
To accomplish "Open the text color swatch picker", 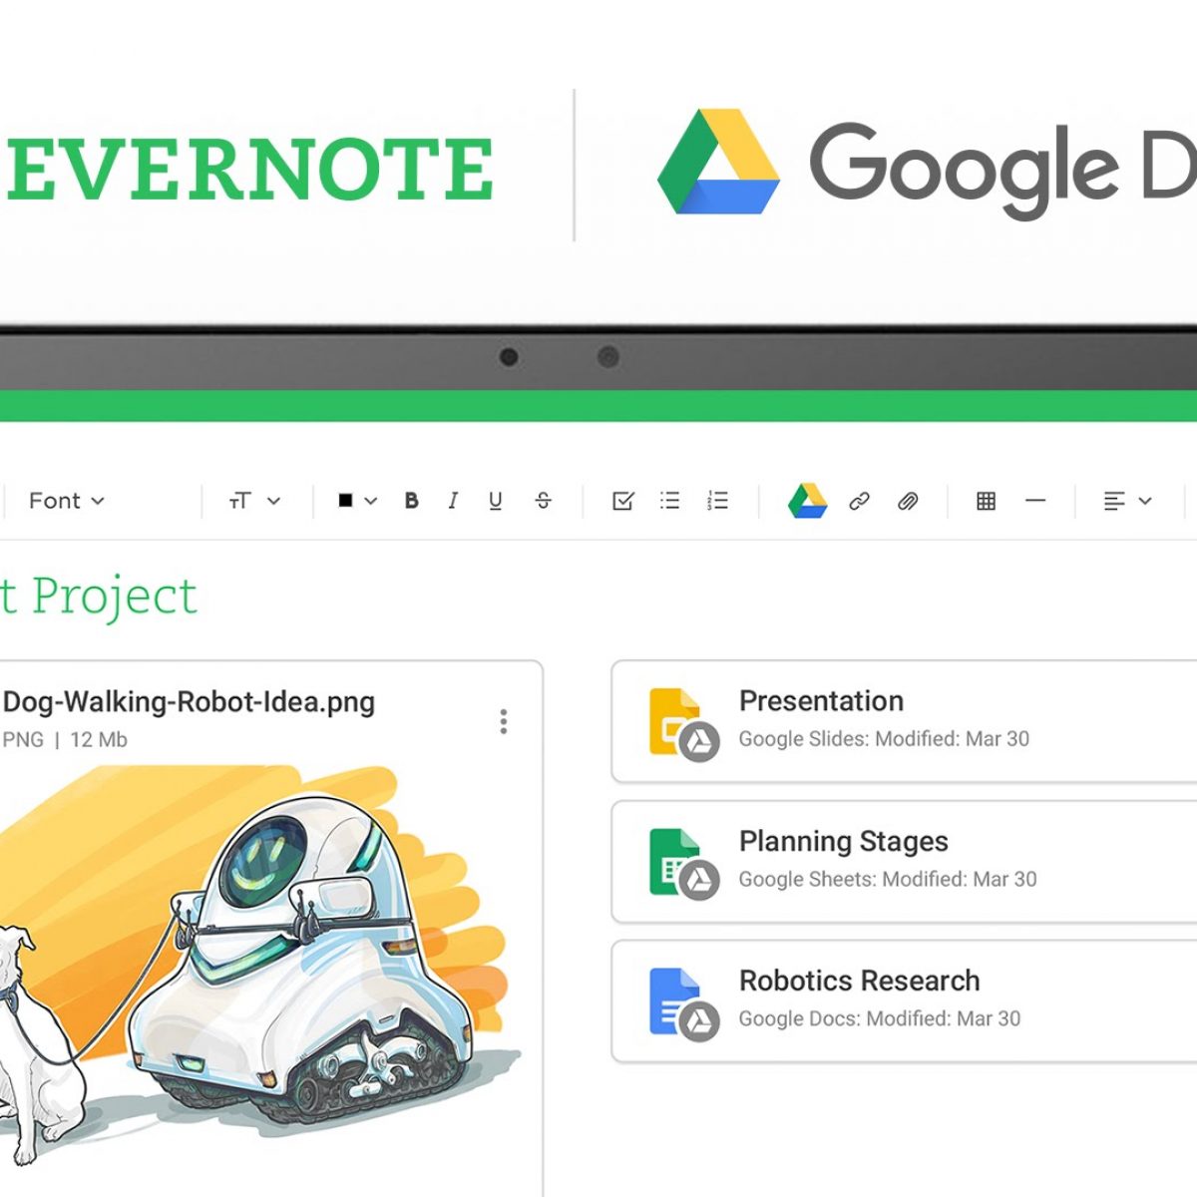I will pos(356,501).
